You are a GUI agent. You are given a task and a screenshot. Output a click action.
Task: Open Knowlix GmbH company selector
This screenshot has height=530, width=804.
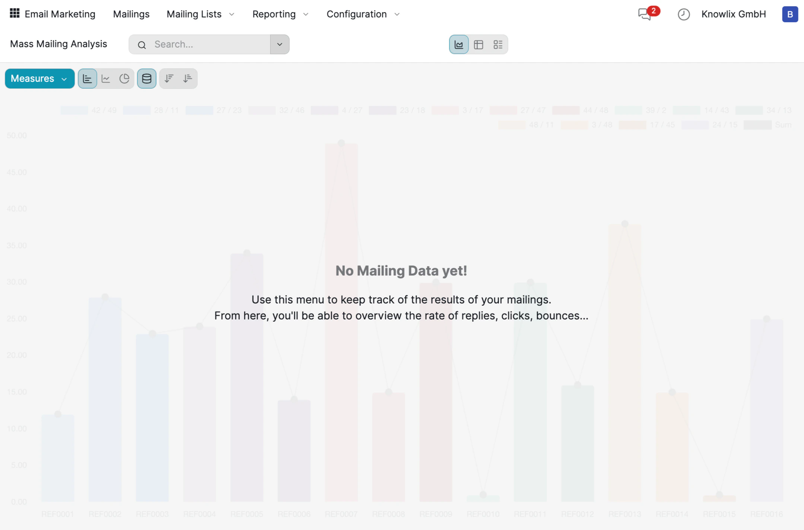(733, 14)
